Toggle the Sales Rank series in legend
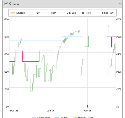 [x=105, y=13]
